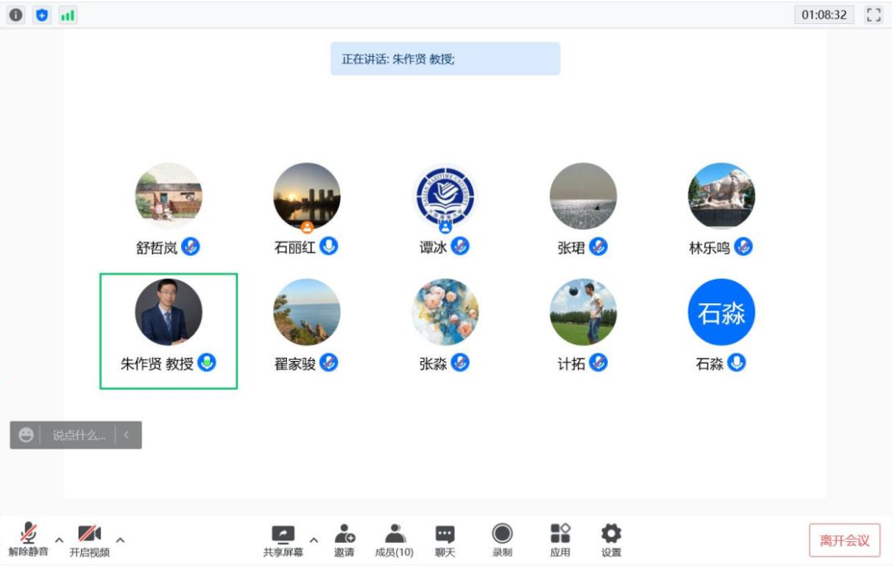The height and width of the screenshot is (566, 893).
Task: Click 共享屏幕 to share screen
Action: coord(283,540)
